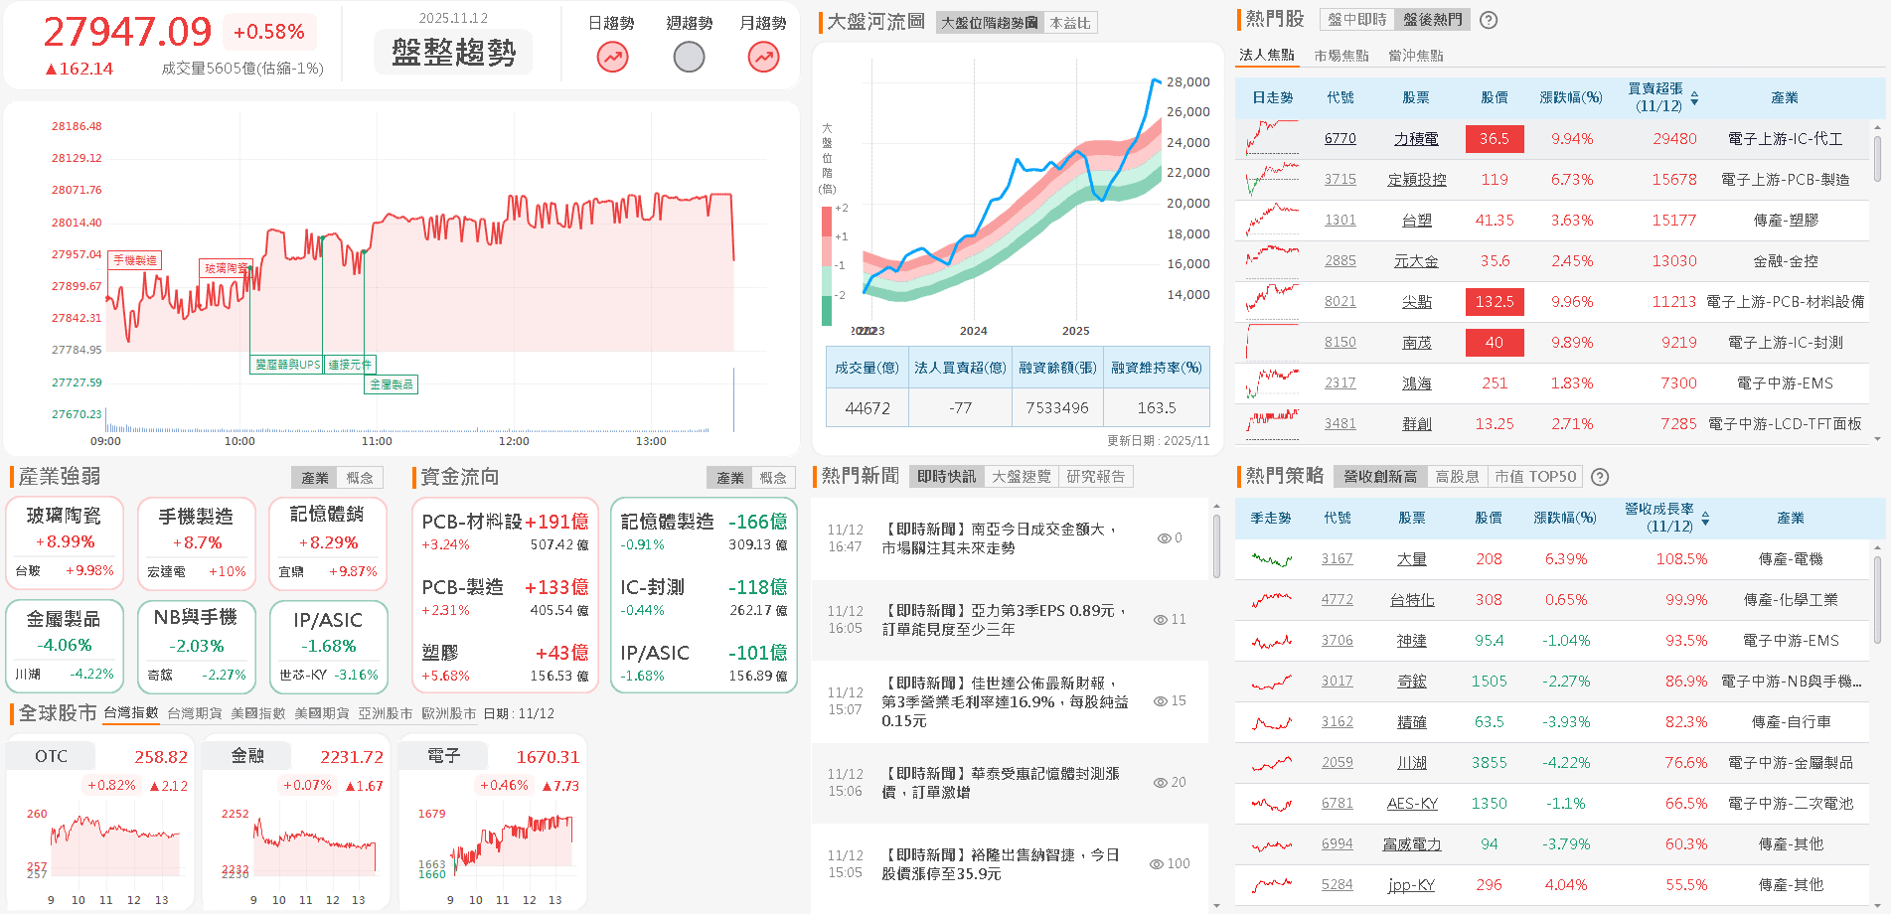The width and height of the screenshot is (1891, 914).
Task: Toggle 概念 view in 產業強弱 panel
Action: tap(361, 477)
